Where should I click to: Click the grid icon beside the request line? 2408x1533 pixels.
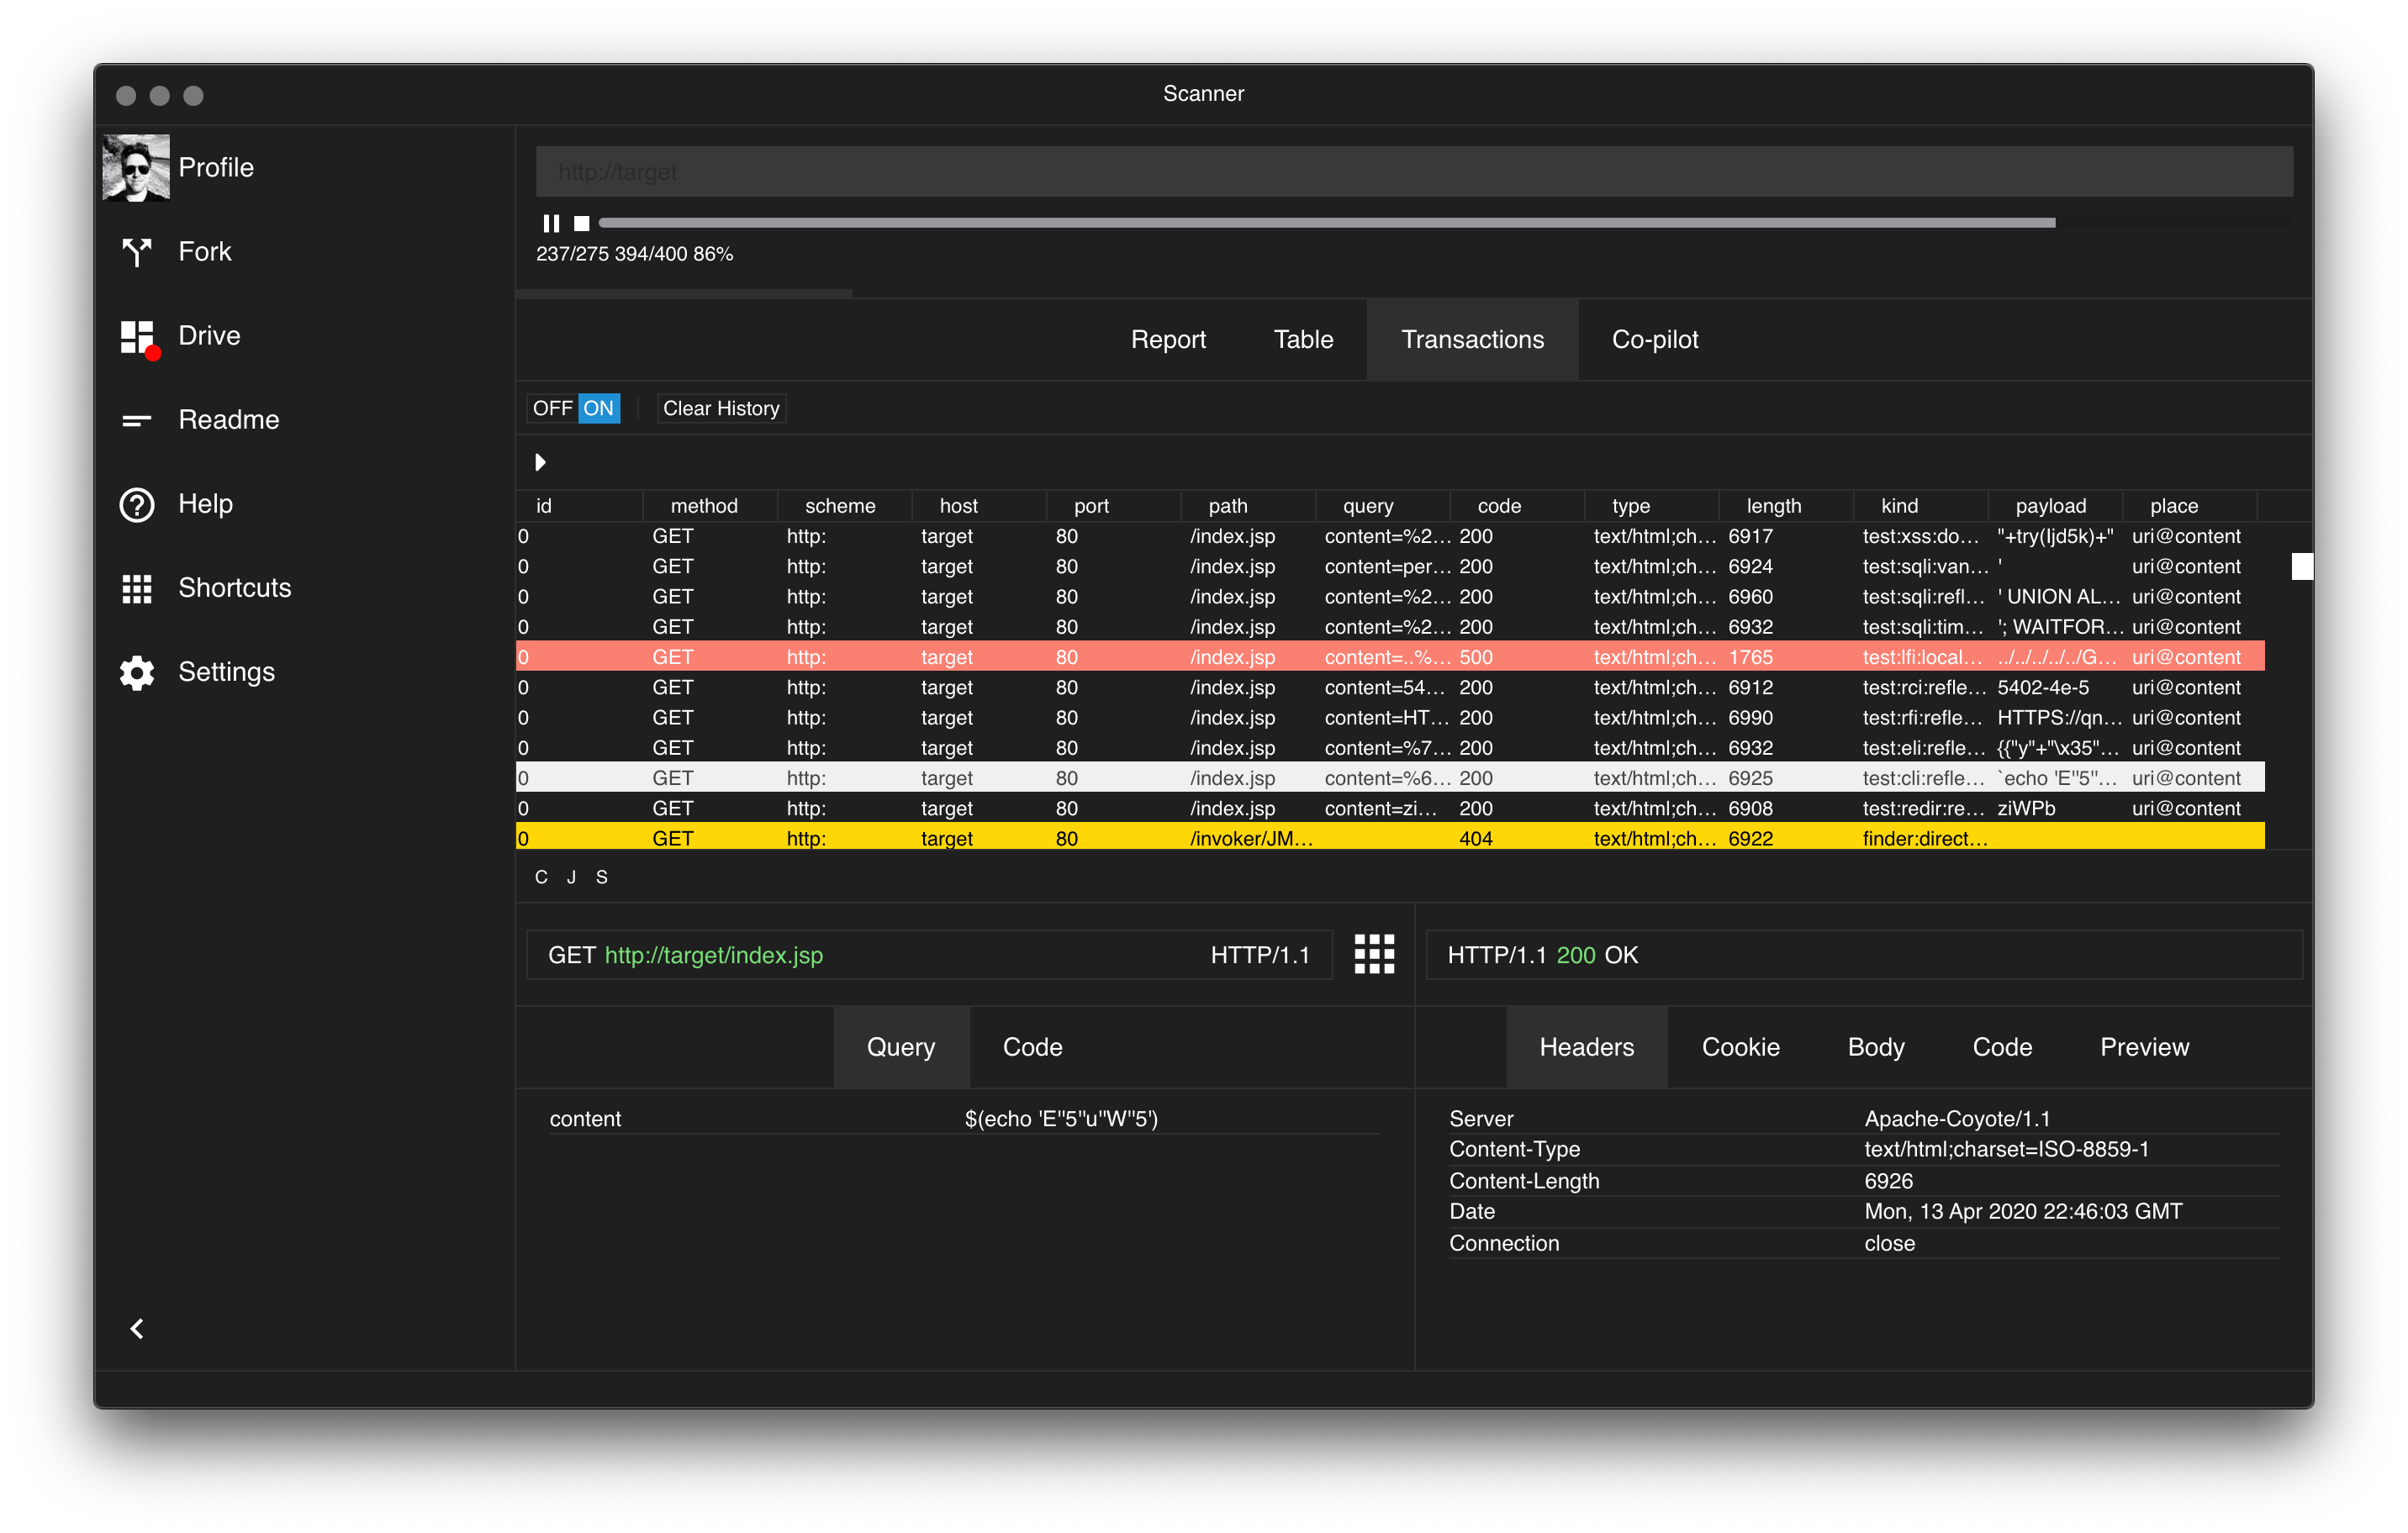[x=1373, y=955]
